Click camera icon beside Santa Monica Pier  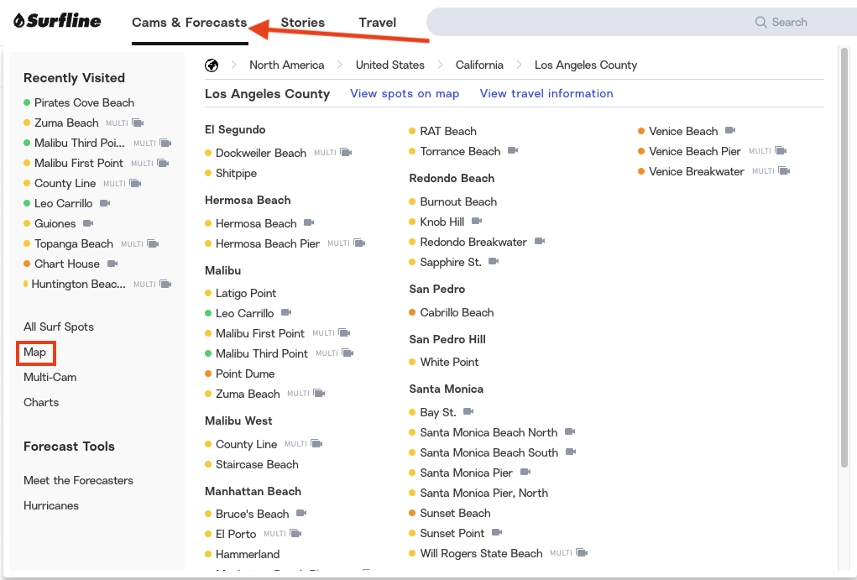point(525,472)
